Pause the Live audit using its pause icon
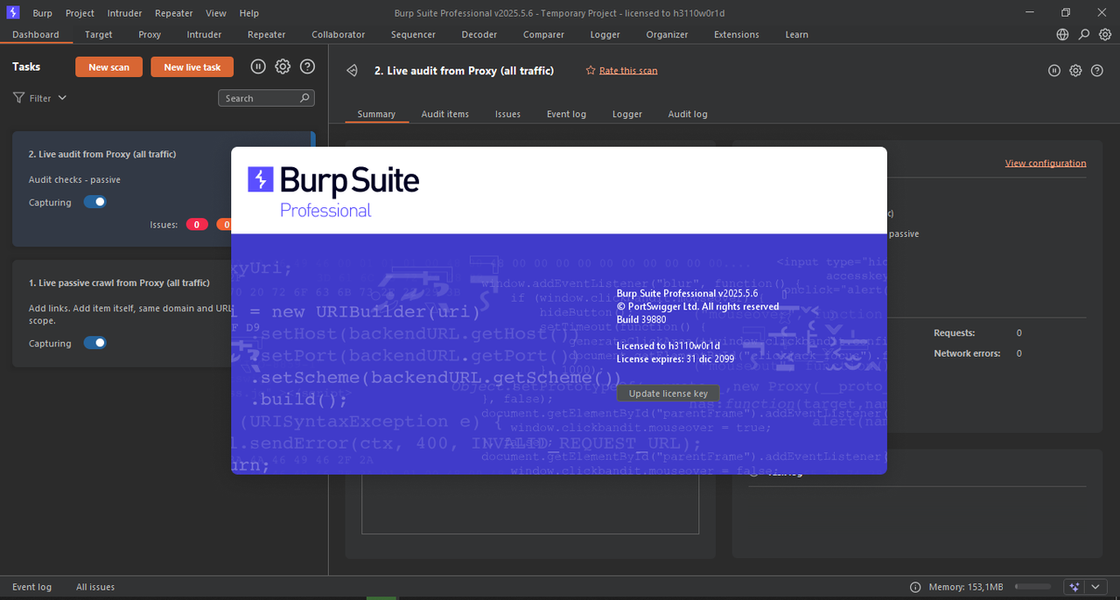1120x600 pixels. click(x=1054, y=71)
